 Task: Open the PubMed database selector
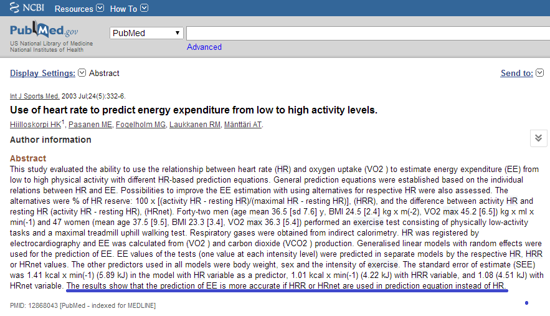[146, 33]
